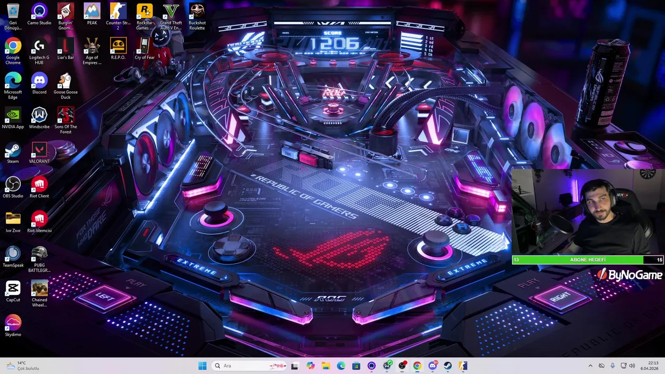Select the Steam desktop shortcut
This screenshot has width=665, height=374.
pos(13,153)
